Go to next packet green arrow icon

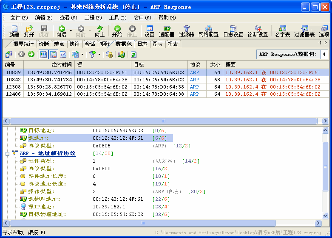tap(31, 55)
